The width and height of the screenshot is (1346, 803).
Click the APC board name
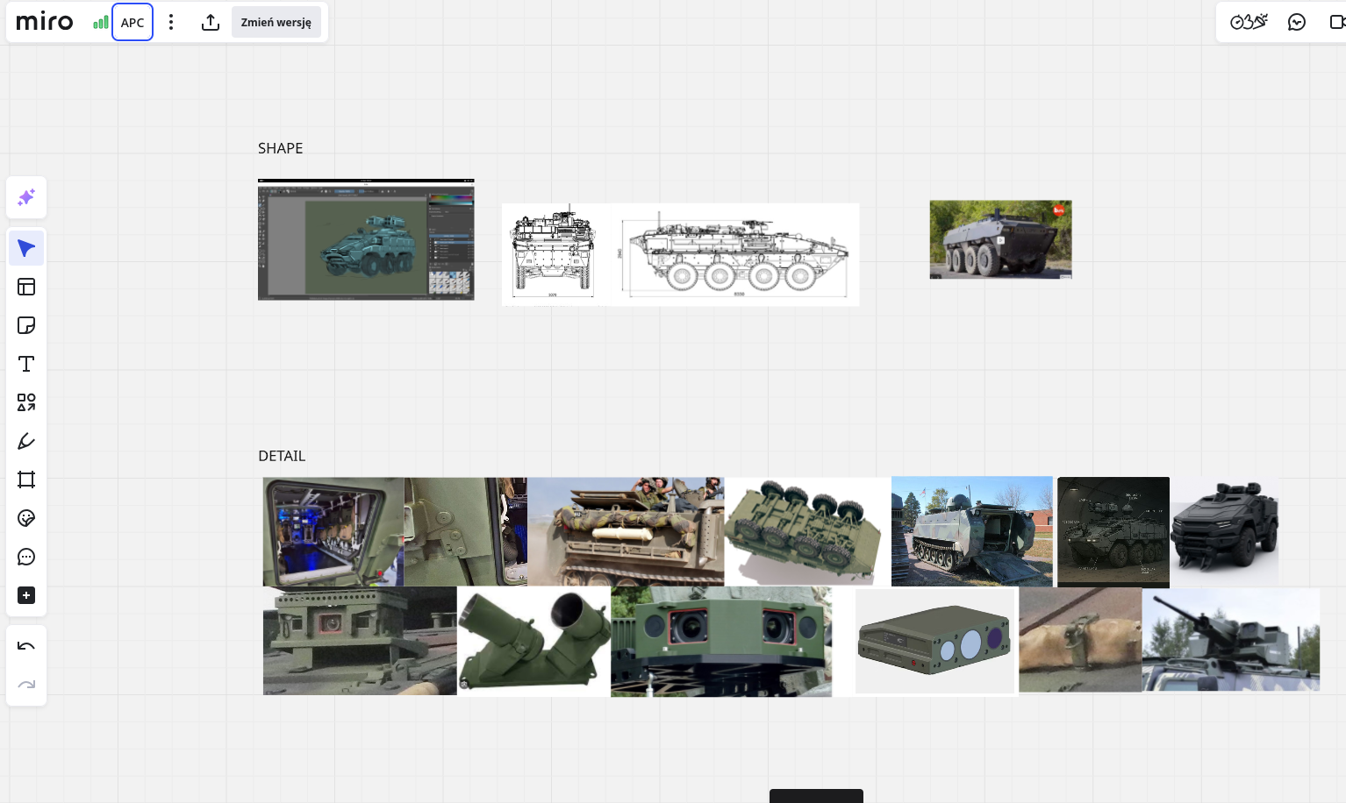[x=132, y=22]
